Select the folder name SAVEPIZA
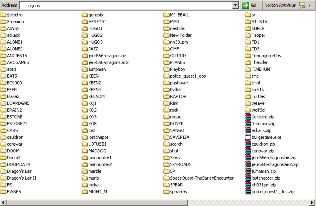Viewport: 316px width, 206px height. [x=180, y=137]
